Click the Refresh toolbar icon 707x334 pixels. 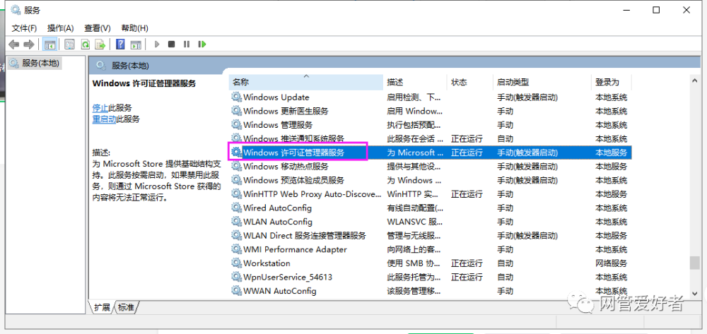pyautogui.click(x=86, y=44)
